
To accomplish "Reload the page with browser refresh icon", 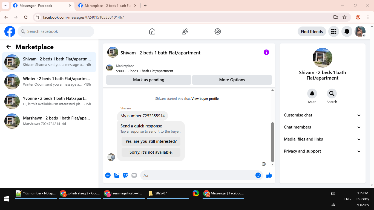I will tap(26, 17).
